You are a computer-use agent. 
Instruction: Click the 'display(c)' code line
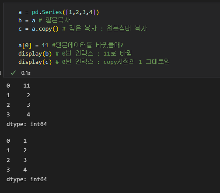coord(94,62)
